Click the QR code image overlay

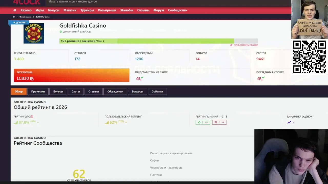click(x=309, y=57)
